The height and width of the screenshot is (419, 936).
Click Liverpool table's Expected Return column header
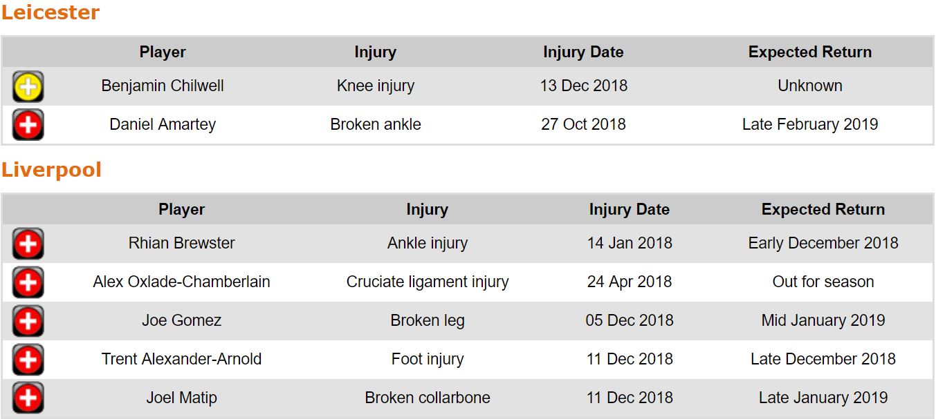point(823,209)
